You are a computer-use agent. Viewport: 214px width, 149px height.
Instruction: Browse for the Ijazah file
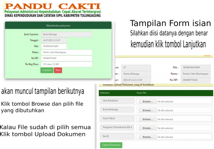point(147,137)
